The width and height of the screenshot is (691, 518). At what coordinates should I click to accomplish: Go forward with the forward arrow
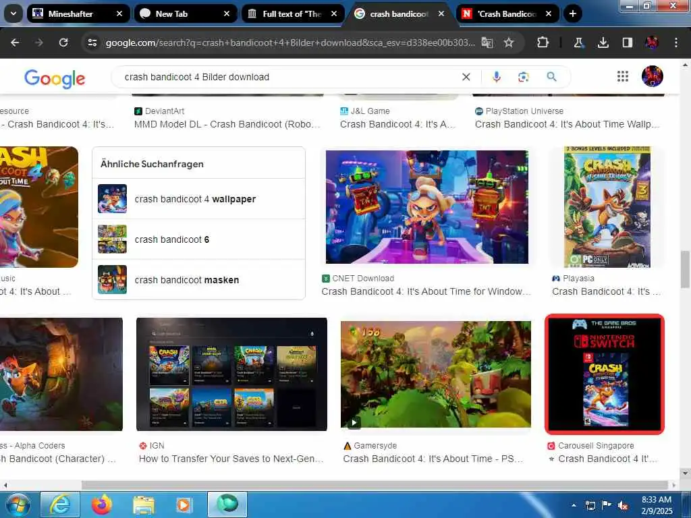[x=39, y=42]
